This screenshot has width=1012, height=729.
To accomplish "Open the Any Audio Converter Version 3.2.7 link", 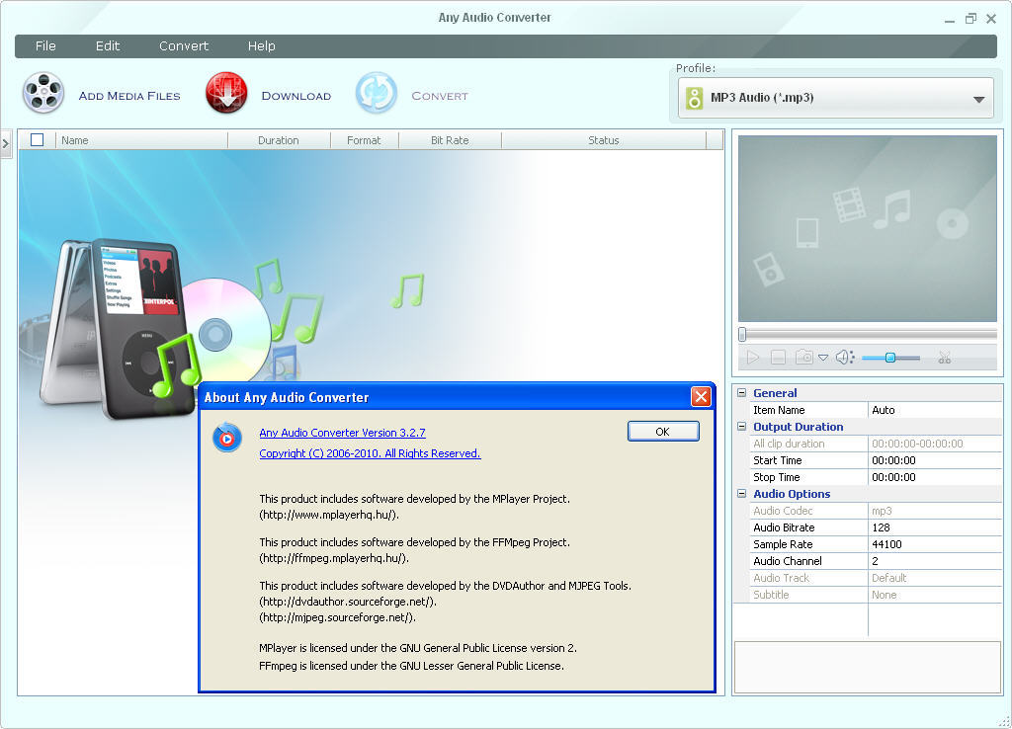I will [x=342, y=433].
